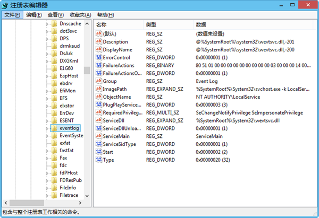Click the string icon beside RequiredPrivileg value

[x=99, y=112]
